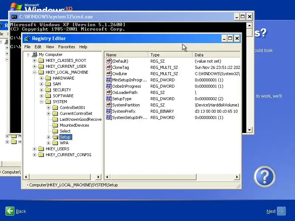This screenshot has height=221, width=295.
Task: Open the Edit menu
Action: [x=38, y=47]
